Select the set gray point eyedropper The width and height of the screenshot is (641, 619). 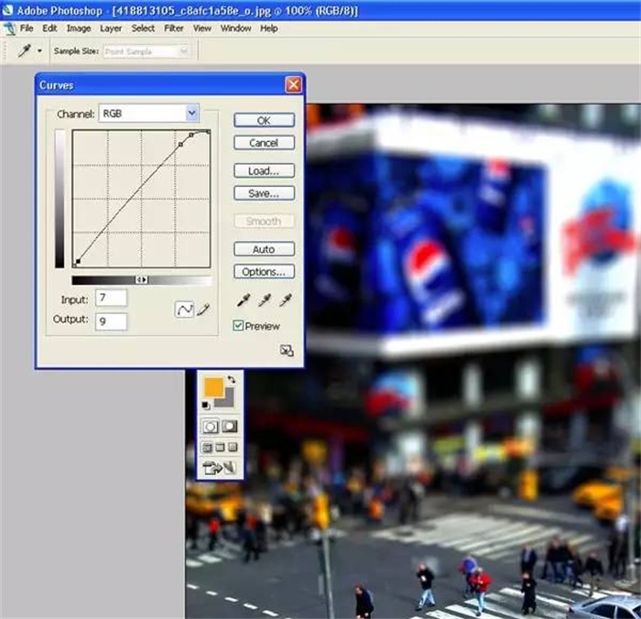point(265,300)
